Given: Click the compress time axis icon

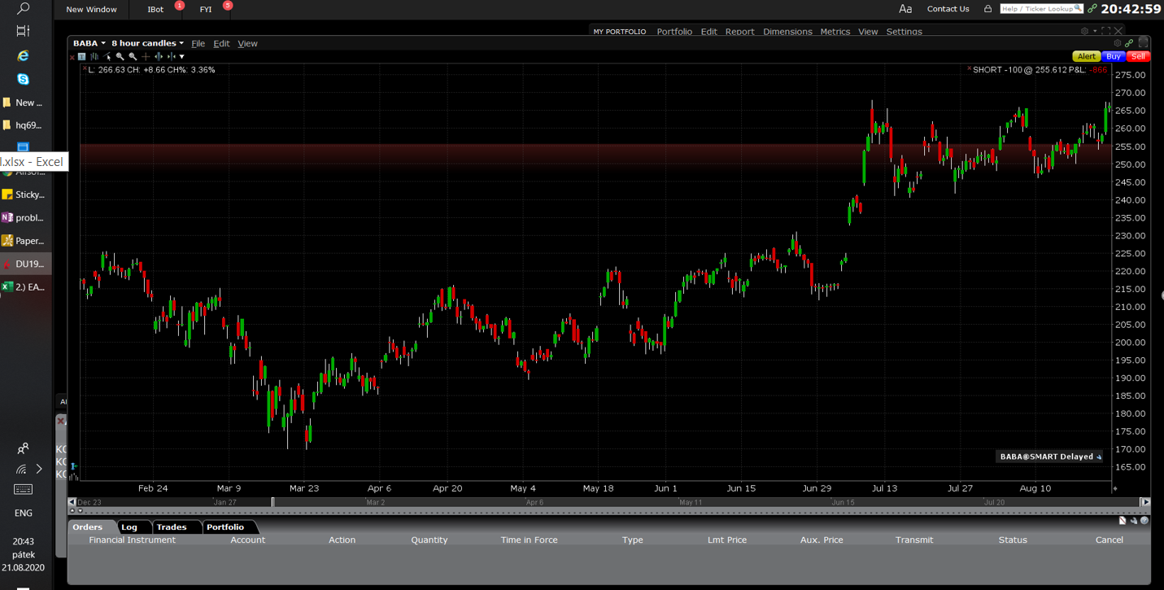Looking at the screenshot, I should coord(171,57).
